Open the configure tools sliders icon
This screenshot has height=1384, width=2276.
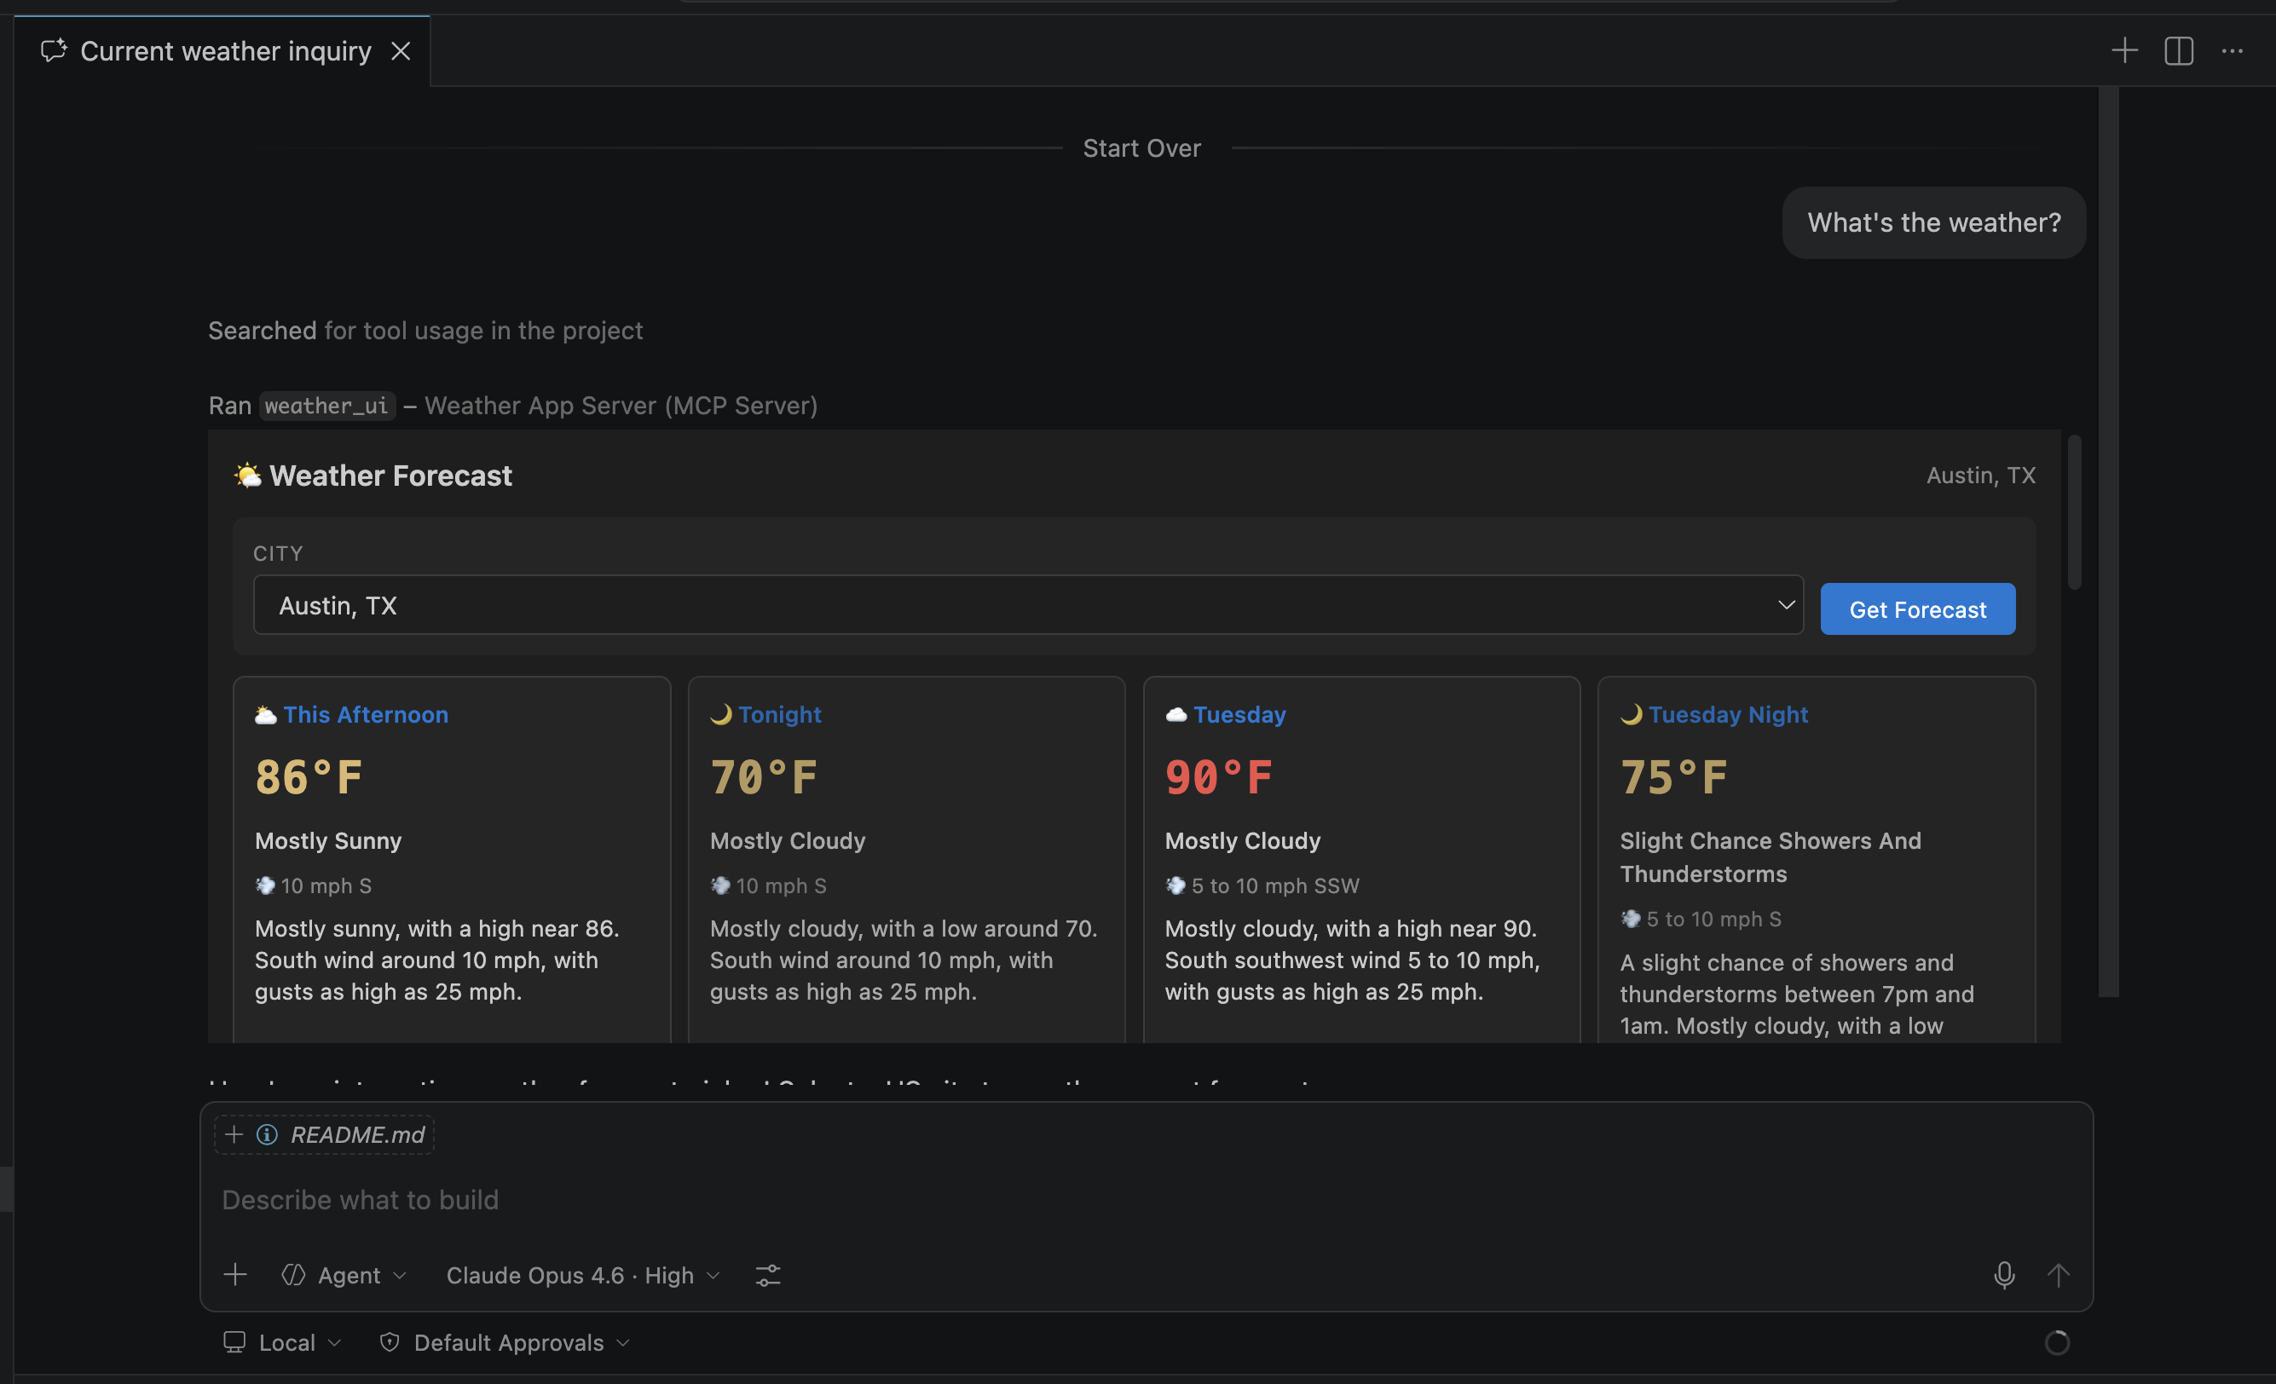click(x=767, y=1275)
